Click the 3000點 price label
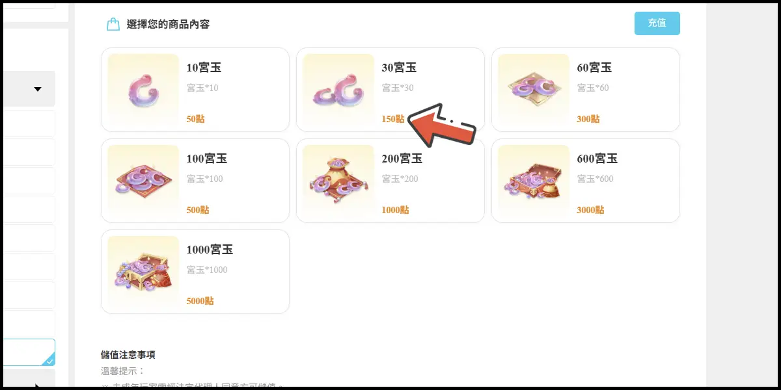 point(591,210)
